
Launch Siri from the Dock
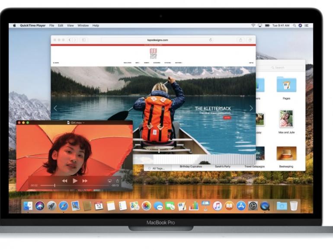(x=40, y=206)
